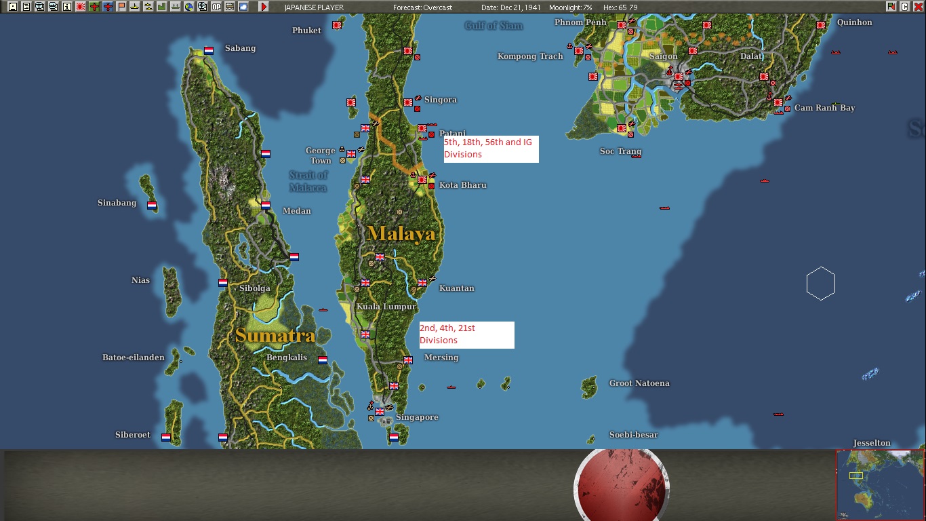
Task: Click the 'Batoe-eilanden' map label
Action: [134, 358]
